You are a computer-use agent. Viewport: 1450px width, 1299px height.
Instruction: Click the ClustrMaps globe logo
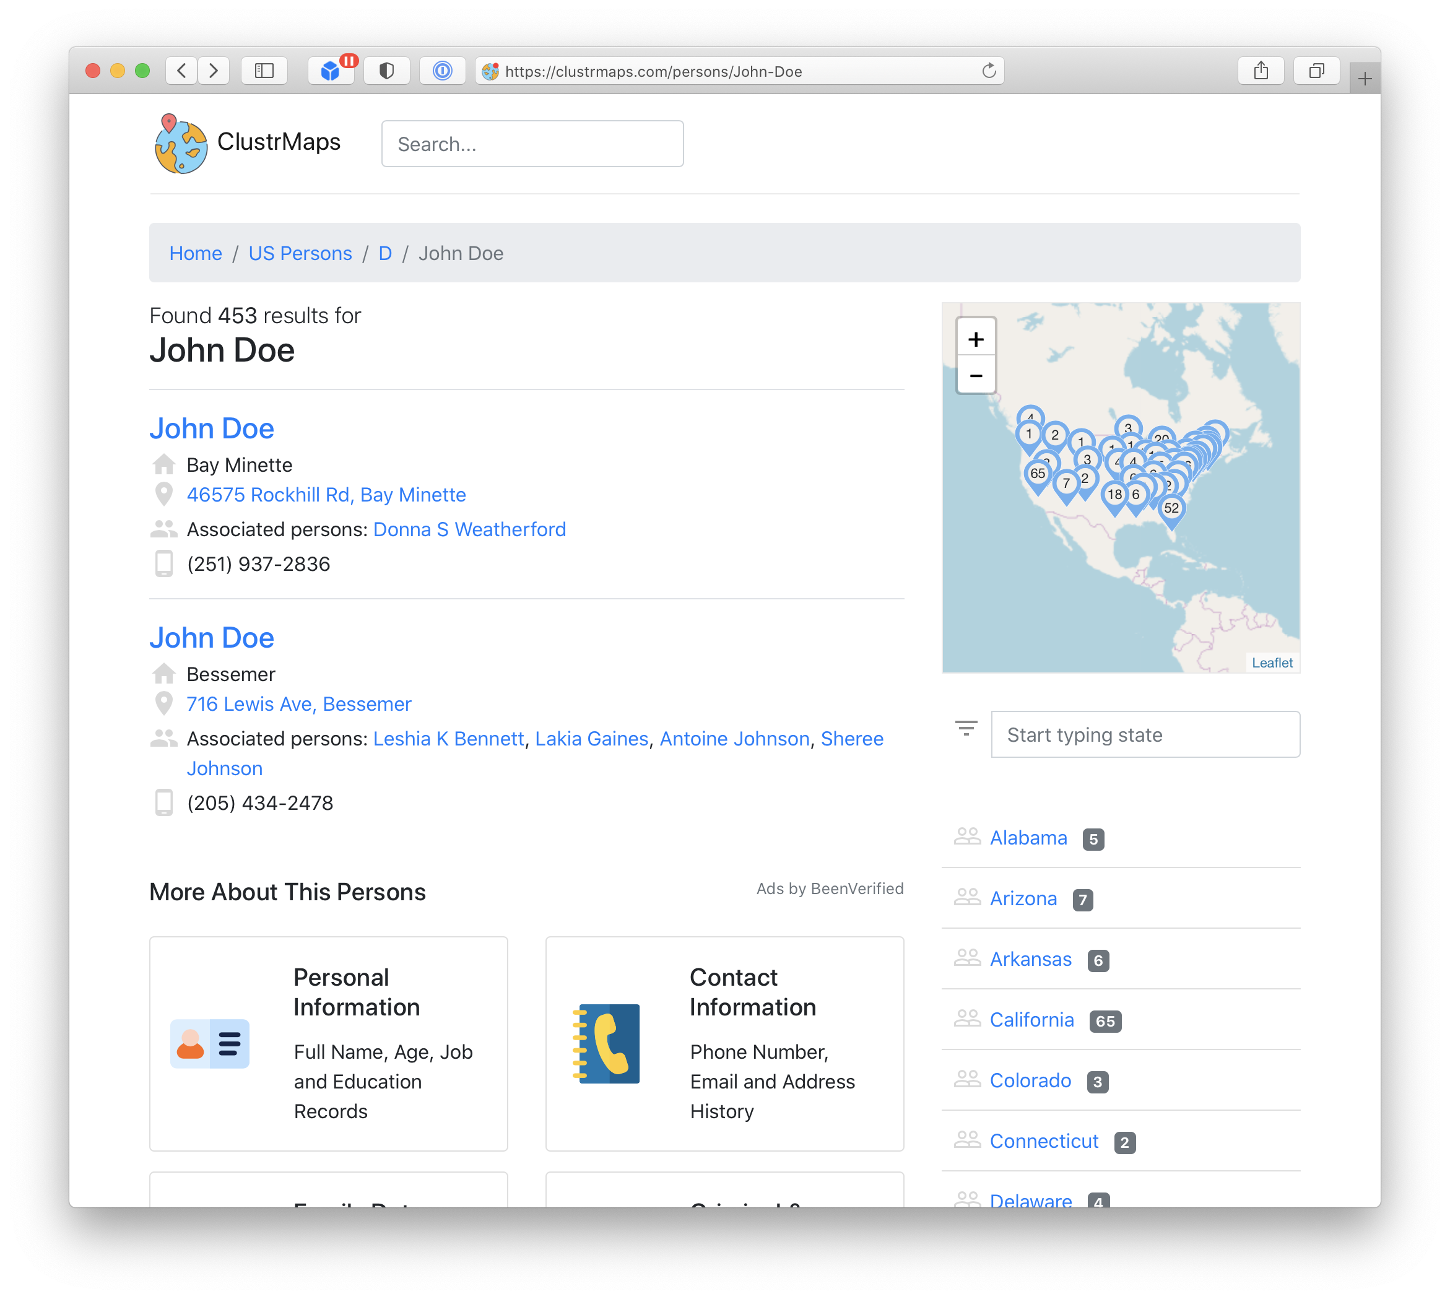tap(181, 144)
